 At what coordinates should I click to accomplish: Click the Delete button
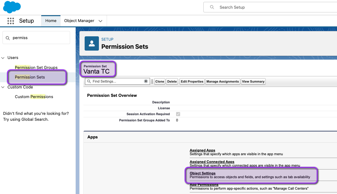click(x=172, y=82)
